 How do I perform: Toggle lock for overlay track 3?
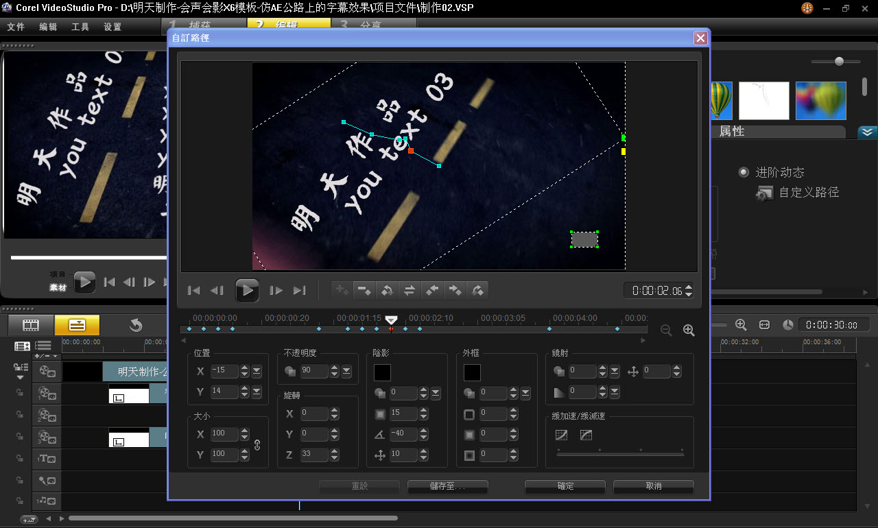click(x=20, y=436)
